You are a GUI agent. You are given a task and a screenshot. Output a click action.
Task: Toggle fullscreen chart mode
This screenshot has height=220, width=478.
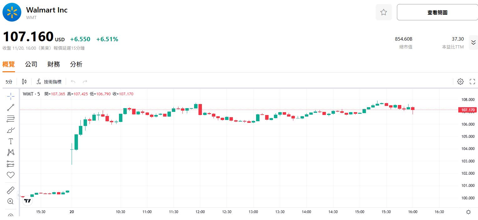coord(472,82)
